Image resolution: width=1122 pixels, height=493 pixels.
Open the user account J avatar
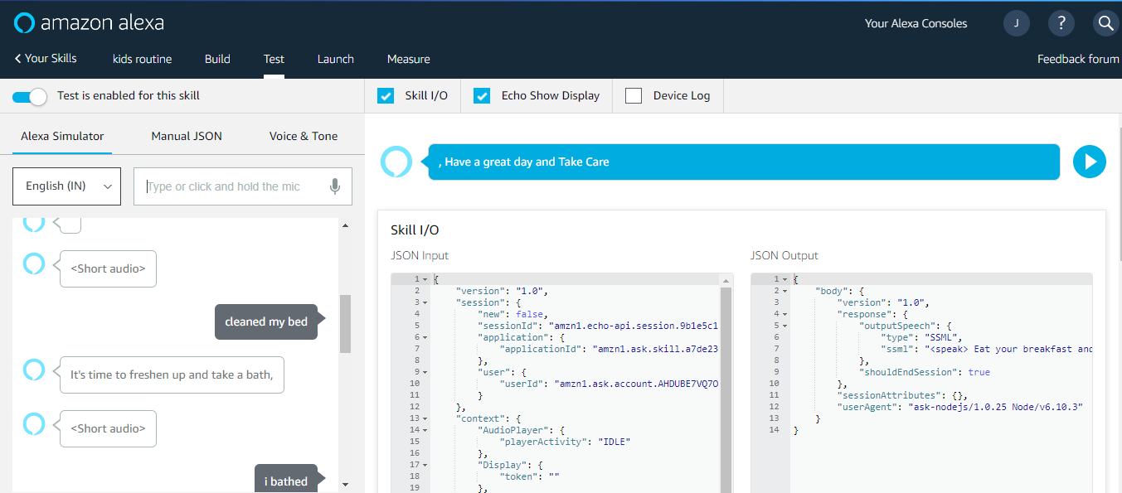[1017, 23]
